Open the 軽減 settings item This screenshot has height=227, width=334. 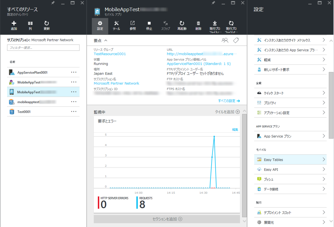click(x=290, y=60)
